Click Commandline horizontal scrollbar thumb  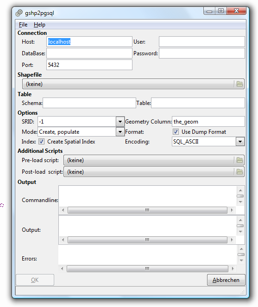(x=147, y=210)
